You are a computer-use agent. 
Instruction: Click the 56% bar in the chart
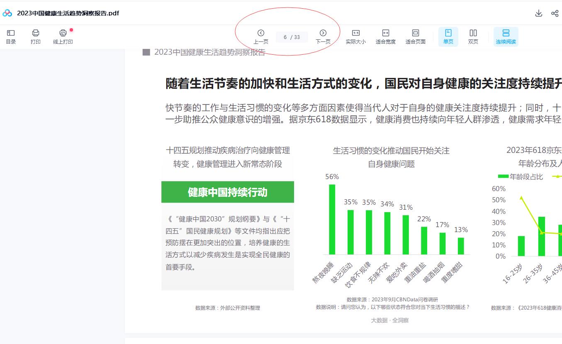[x=331, y=220]
